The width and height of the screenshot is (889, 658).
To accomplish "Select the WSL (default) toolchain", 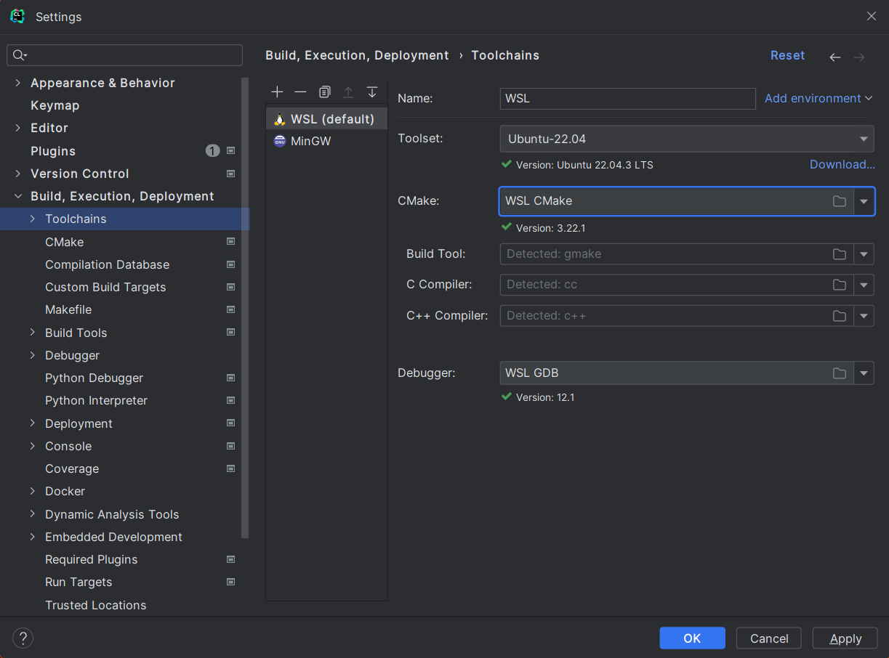I will (x=326, y=119).
